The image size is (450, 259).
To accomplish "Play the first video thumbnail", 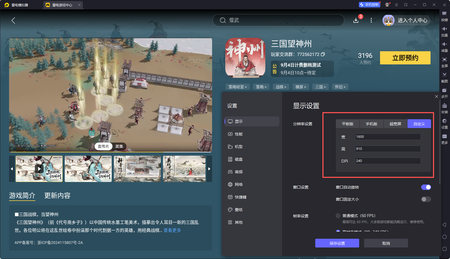I will [x=39, y=169].
